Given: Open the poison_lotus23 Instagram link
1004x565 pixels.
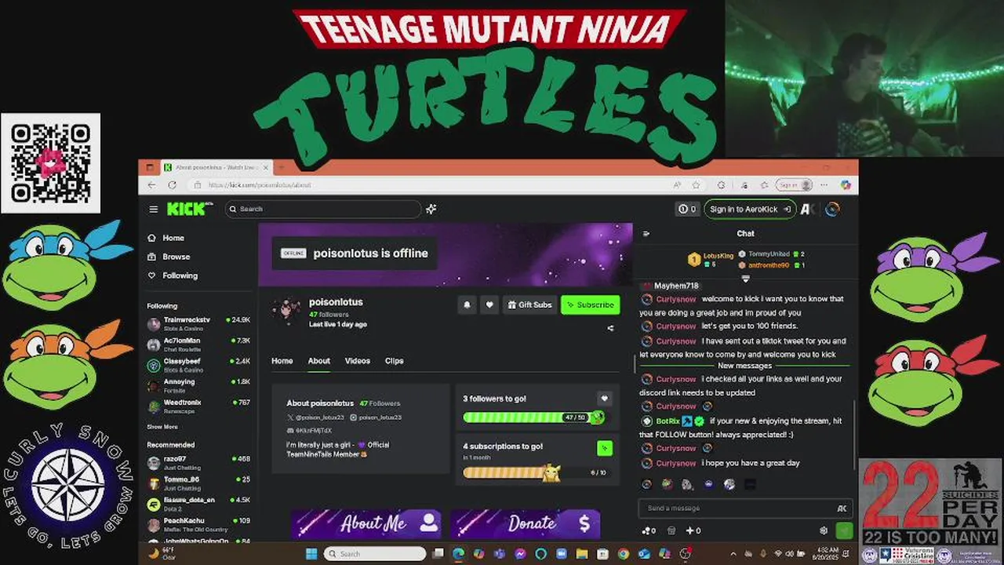Looking at the screenshot, I should [x=376, y=417].
